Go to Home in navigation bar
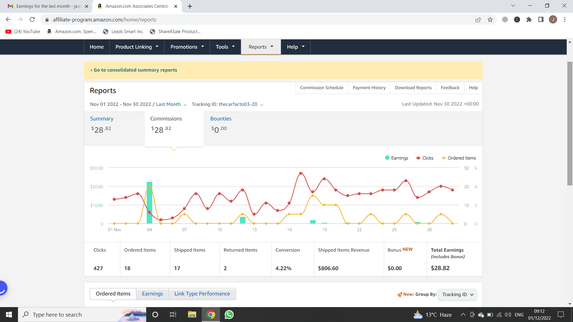Image resolution: width=573 pixels, height=322 pixels. point(97,47)
